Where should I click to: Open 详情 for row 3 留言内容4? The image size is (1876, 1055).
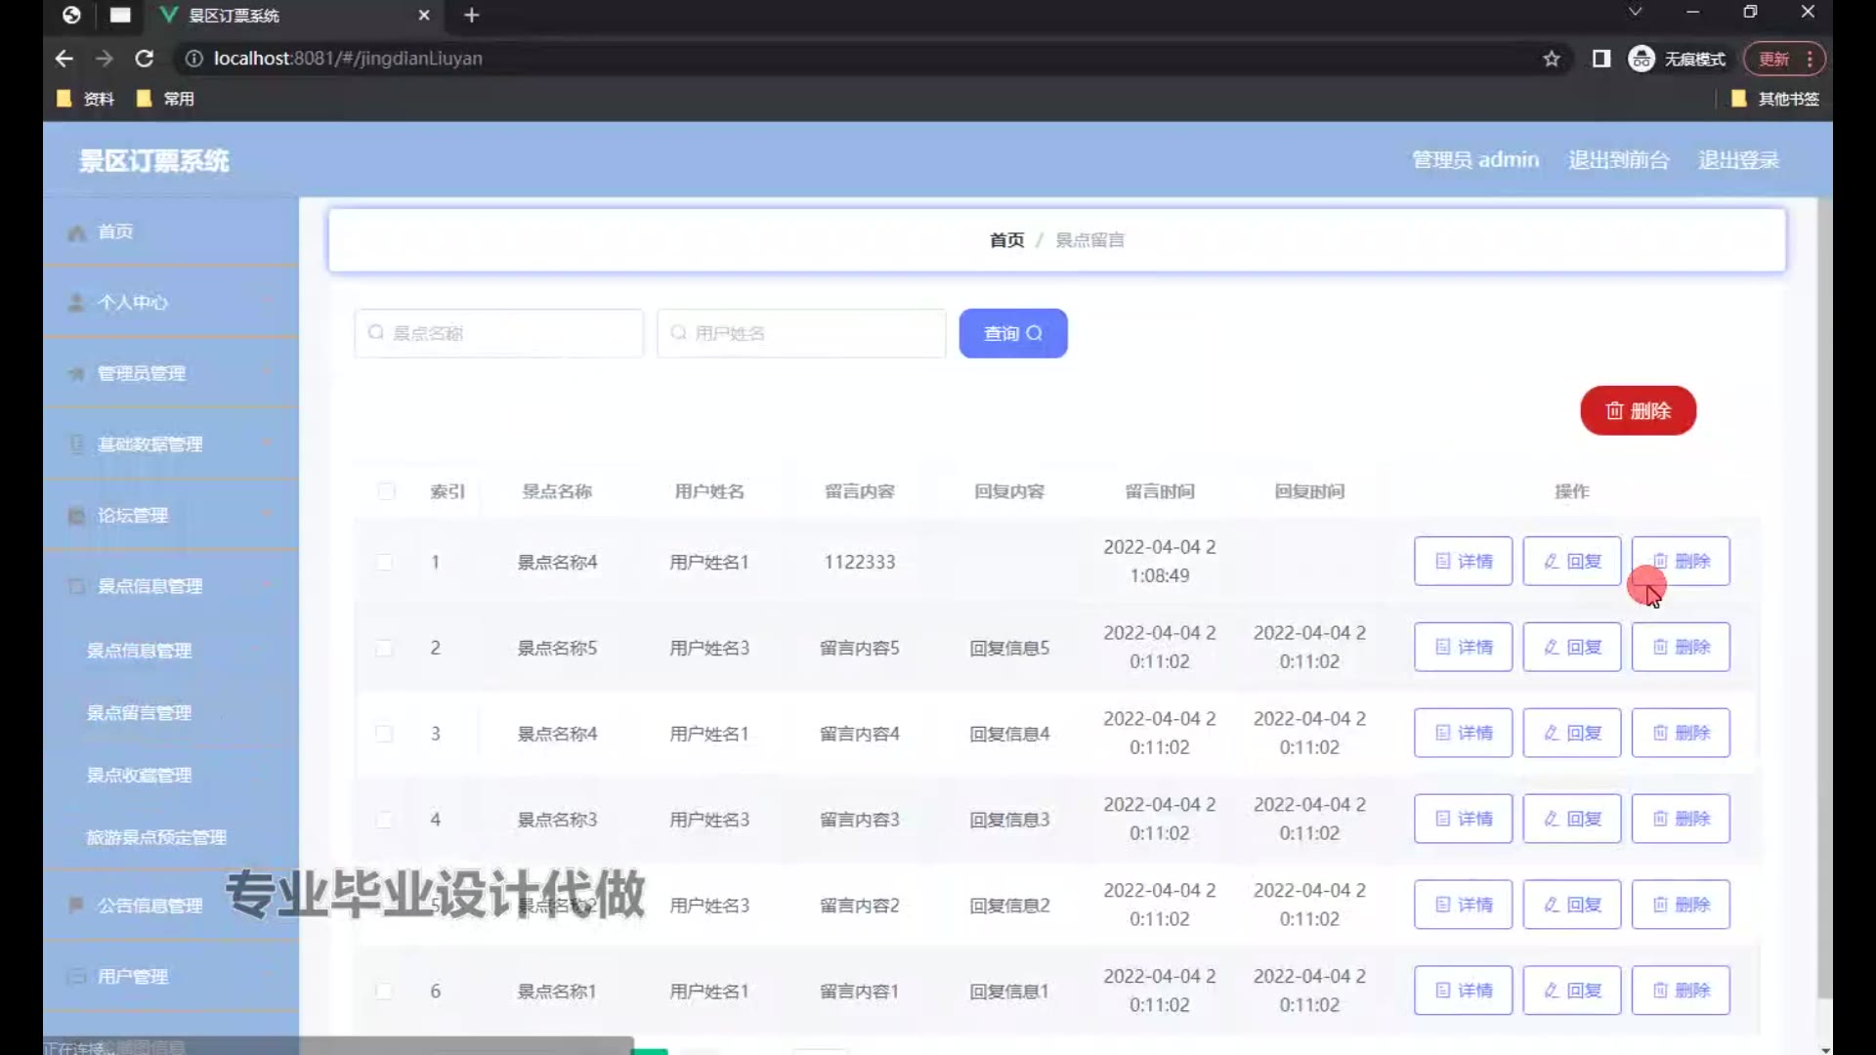tap(1463, 734)
